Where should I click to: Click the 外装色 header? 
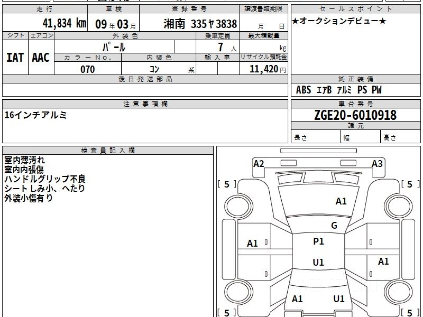pyautogui.click(x=125, y=36)
